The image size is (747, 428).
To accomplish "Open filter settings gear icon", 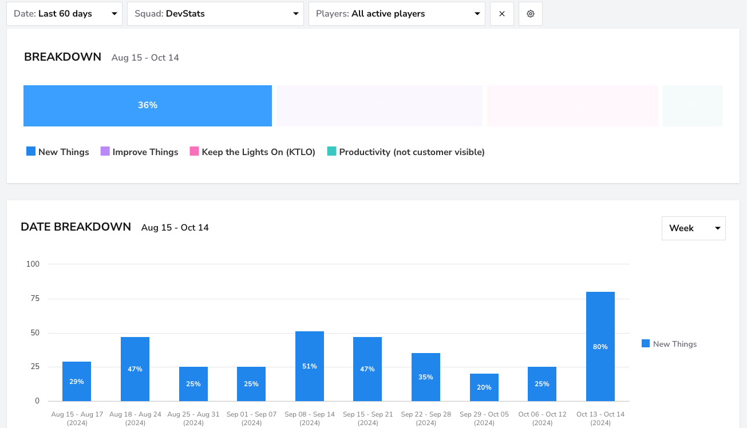I will pyautogui.click(x=531, y=14).
